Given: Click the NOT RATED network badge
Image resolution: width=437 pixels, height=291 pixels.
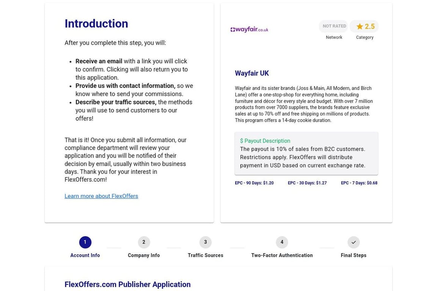Looking at the screenshot, I should (334, 26).
